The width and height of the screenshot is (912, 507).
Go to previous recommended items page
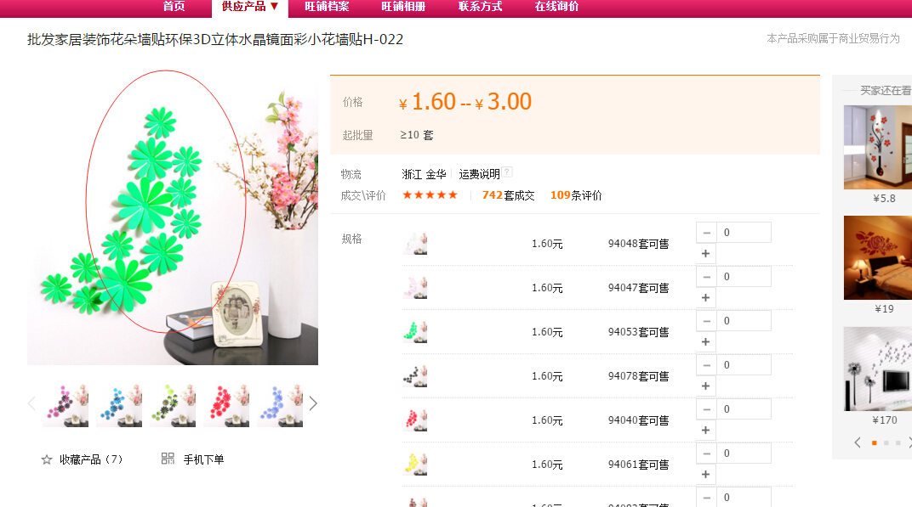tap(858, 442)
